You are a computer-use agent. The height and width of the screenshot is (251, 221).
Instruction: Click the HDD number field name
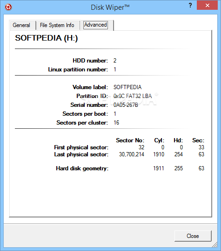90,61
